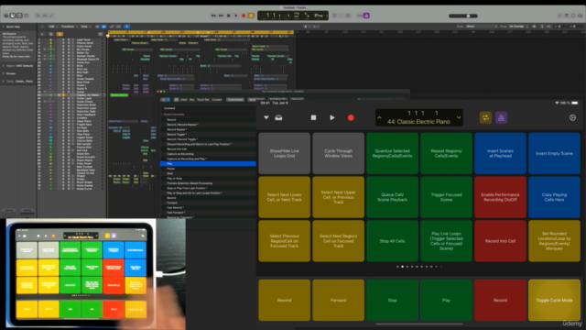Tap the Insert Scenes at Playhead pad
Screen dimensions: 586x330
pyautogui.click(x=500, y=153)
